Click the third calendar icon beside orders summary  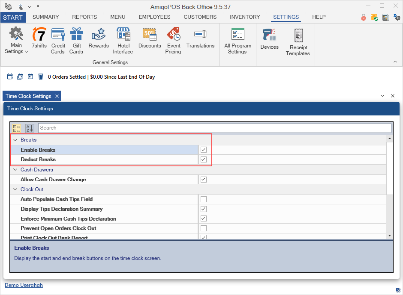(x=30, y=77)
